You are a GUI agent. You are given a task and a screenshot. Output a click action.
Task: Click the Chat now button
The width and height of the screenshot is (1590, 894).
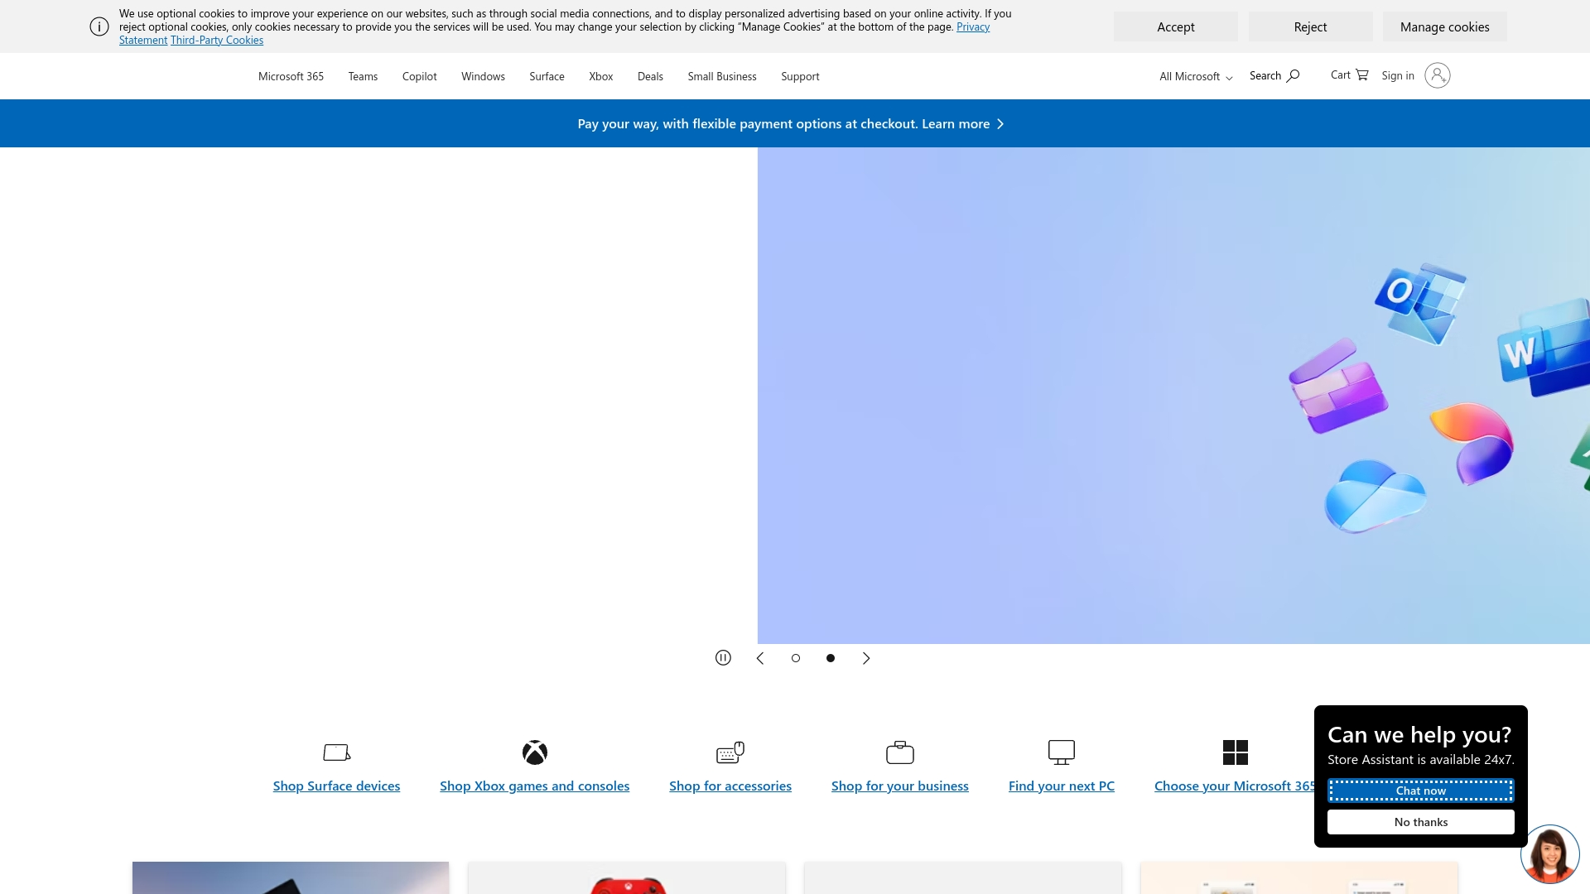(1420, 791)
